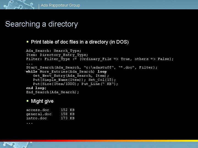198x148 pixels.
Task: Click the 'while More_Entries(Ada_Search) loop' line
Action: pyautogui.click(x=66, y=72)
